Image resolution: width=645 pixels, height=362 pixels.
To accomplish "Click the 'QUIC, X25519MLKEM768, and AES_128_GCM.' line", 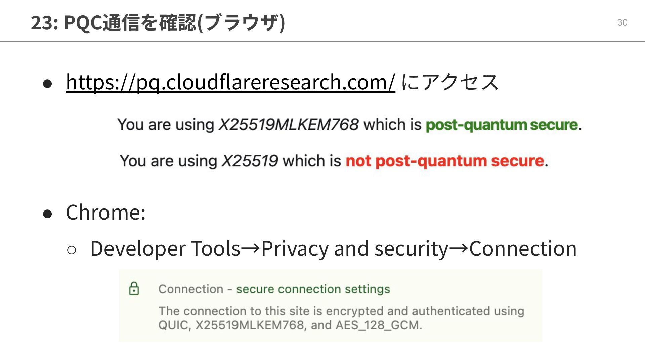I will [290, 325].
